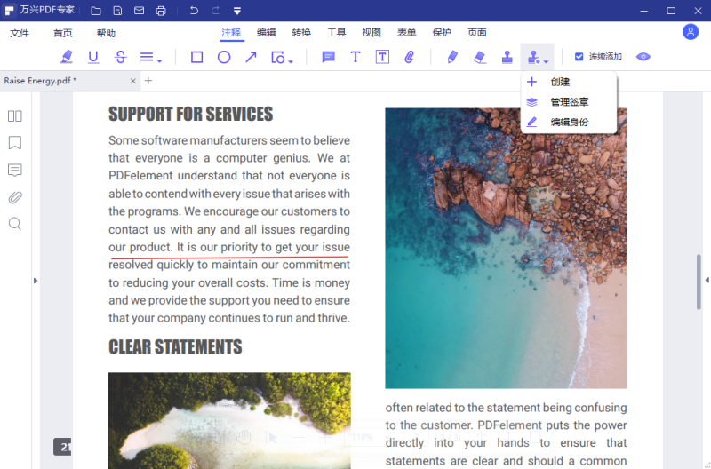This screenshot has width=711, height=469.
Task: Switch to the 表单 tab
Action: coord(407,33)
